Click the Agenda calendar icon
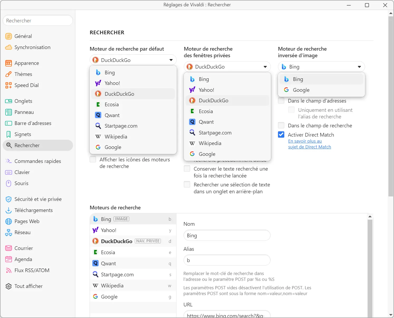This screenshot has width=394, height=318. tap(9, 259)
